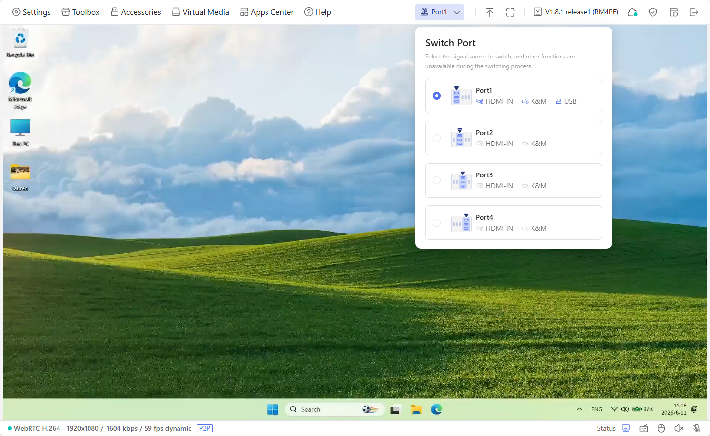Open the Apps Center menu

tap(267, 12)
